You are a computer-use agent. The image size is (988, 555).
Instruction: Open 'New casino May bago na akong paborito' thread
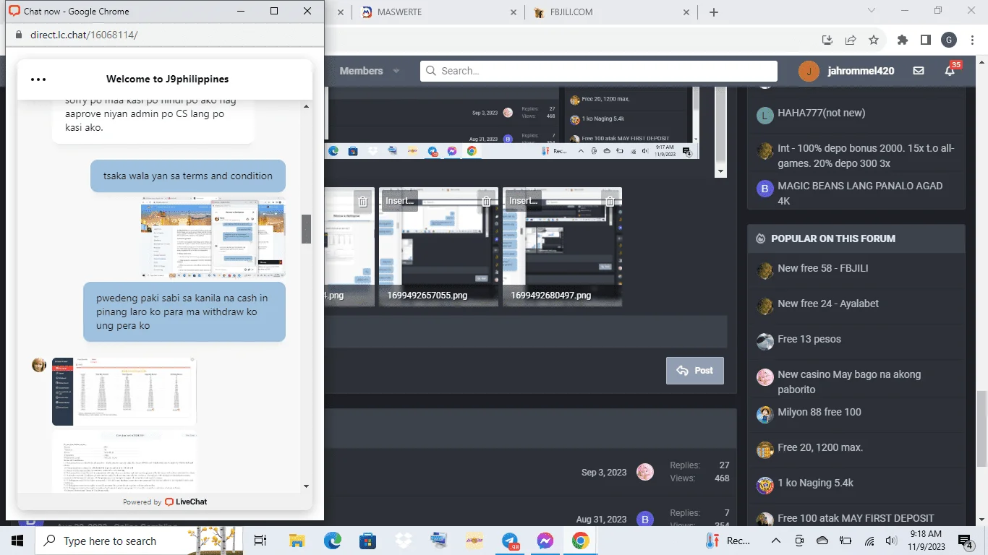pos(849,382)
